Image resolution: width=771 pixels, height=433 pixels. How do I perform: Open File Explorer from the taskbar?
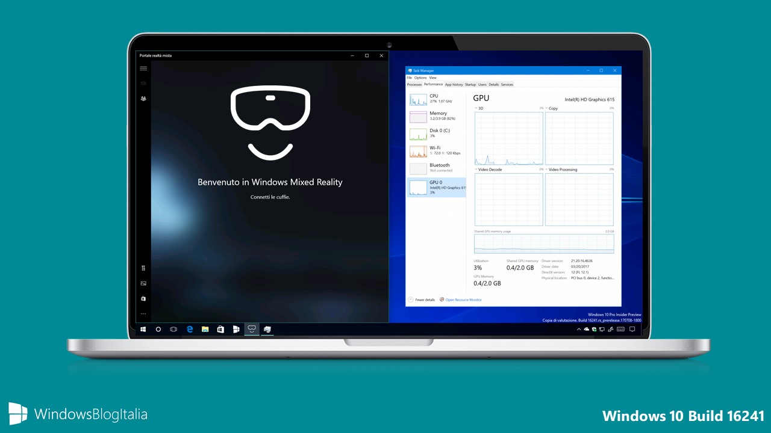tap(205, 330)
